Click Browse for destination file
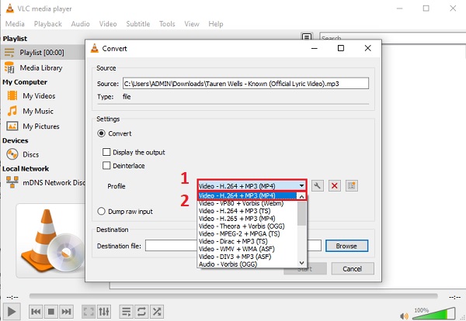Screen dimensions: 466x321 pyautogui.click(x=346, y=246)
